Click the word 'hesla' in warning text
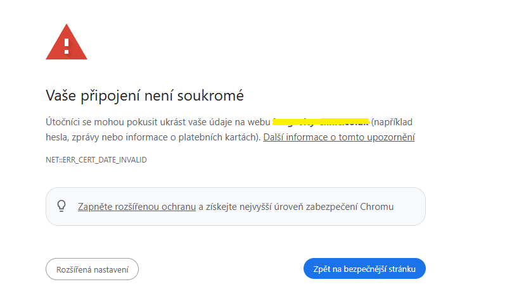 (56, 137)
